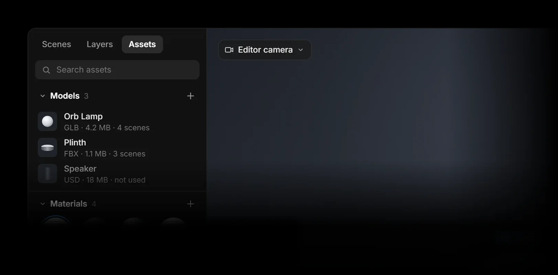
Task: Click the Speaker asset name
Action: [80, 169]
